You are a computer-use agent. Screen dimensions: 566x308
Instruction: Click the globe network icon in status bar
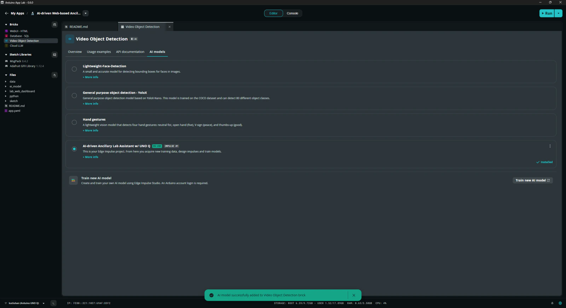[560, 303]
